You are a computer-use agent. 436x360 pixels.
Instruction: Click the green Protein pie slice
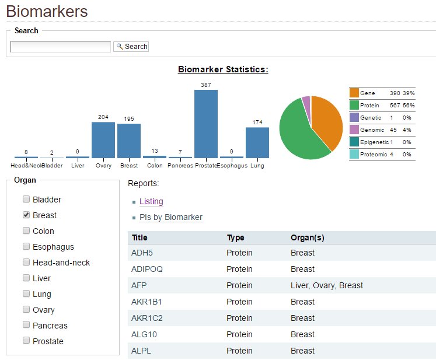(298, 134)
